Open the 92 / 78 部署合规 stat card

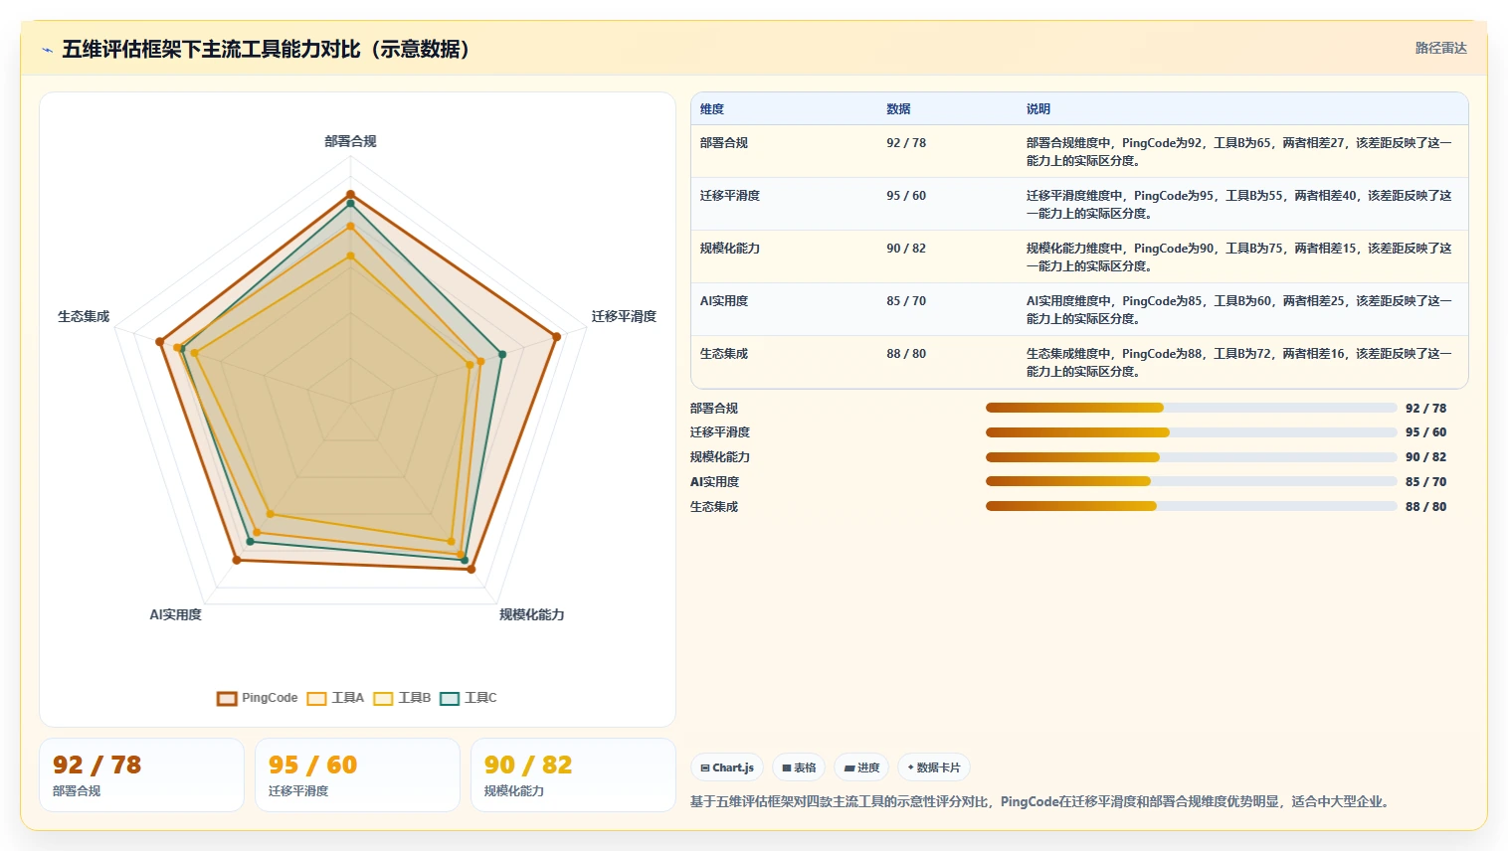pyautogui.click(x=142, y=775)
